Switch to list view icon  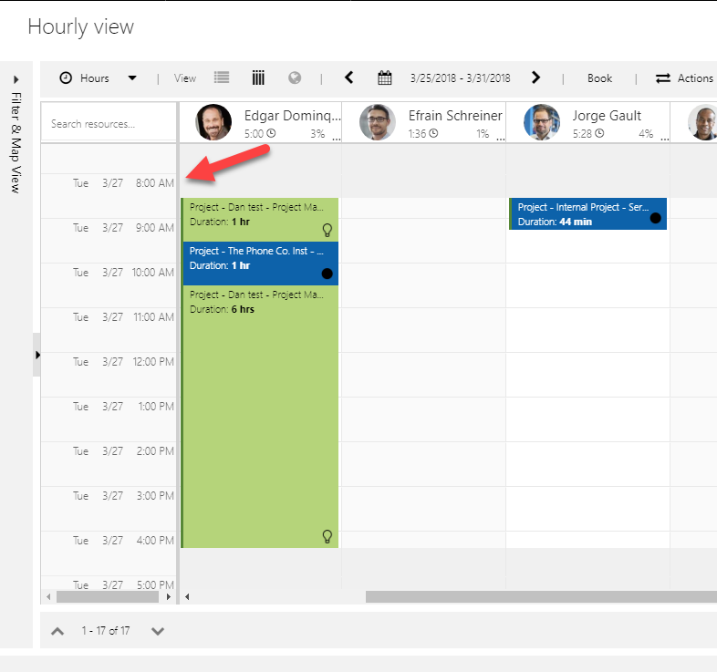pyautogui.click(x=222, y=78)
